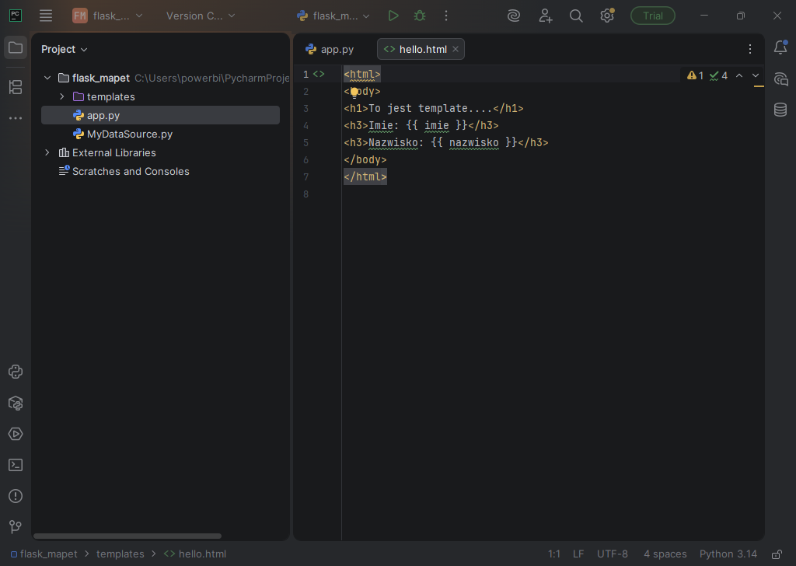
Task: Go to previous highlighted error arrow
Action: click(x=739, y=75)
